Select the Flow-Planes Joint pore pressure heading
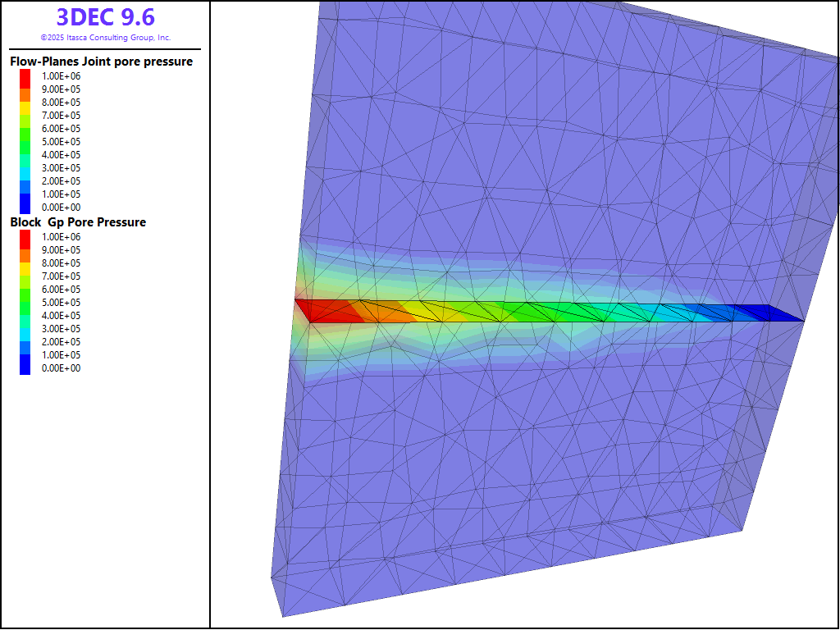The image size is (840, 630). tap(101, 62)
